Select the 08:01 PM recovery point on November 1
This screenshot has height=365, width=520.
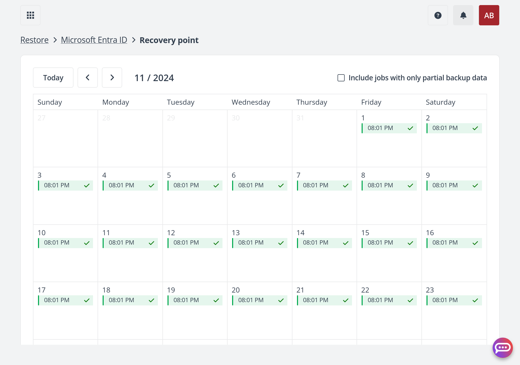coord(389,128)
